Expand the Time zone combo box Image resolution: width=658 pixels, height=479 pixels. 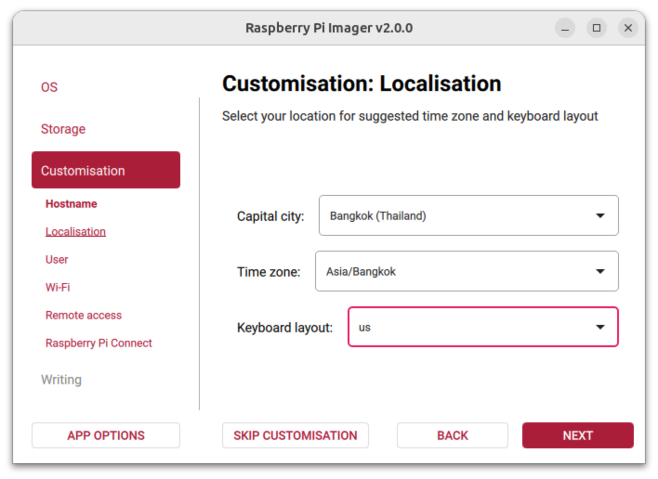point(467,271)
